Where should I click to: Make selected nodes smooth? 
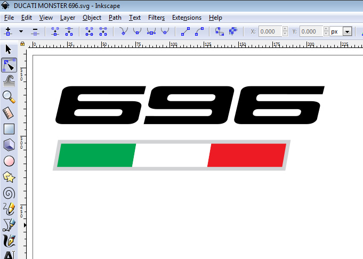point(138,31)
